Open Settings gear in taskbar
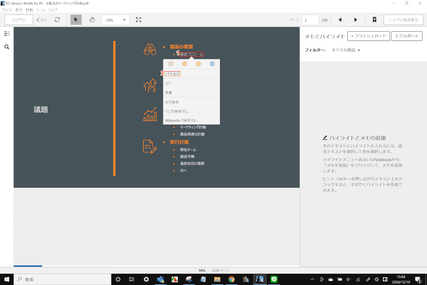This screenshot has width=427, height=285. pos(146,279)
